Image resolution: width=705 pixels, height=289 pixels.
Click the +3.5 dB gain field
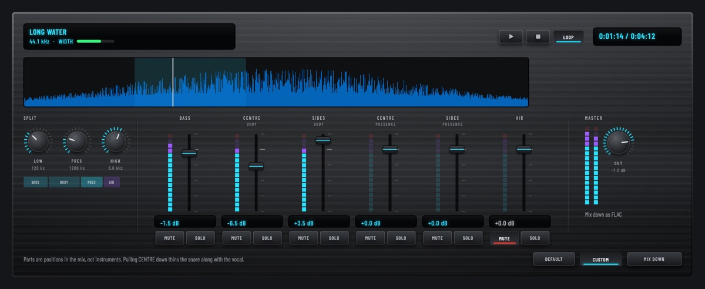click(319, 223)
